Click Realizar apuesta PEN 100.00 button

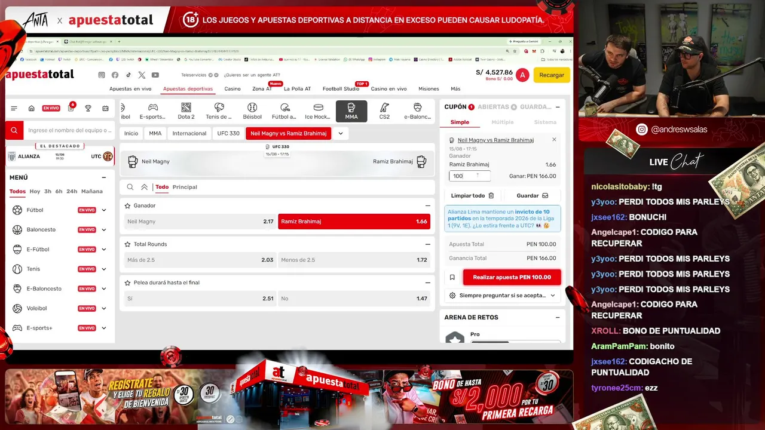click(512, 277)
